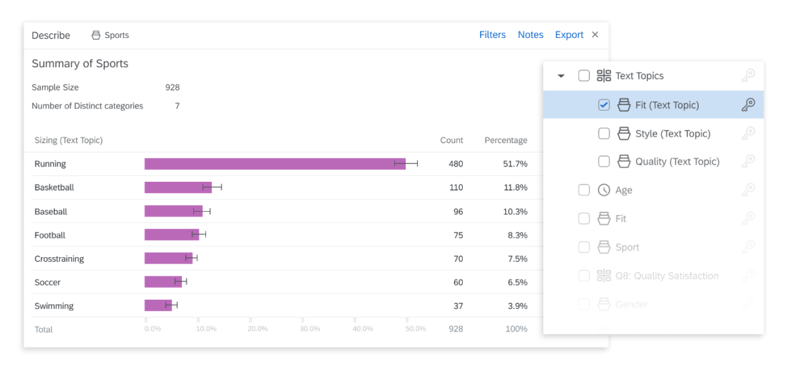
Task: Click the key icon beside Fit (Text Topic)
Action: tap(748, 105)
